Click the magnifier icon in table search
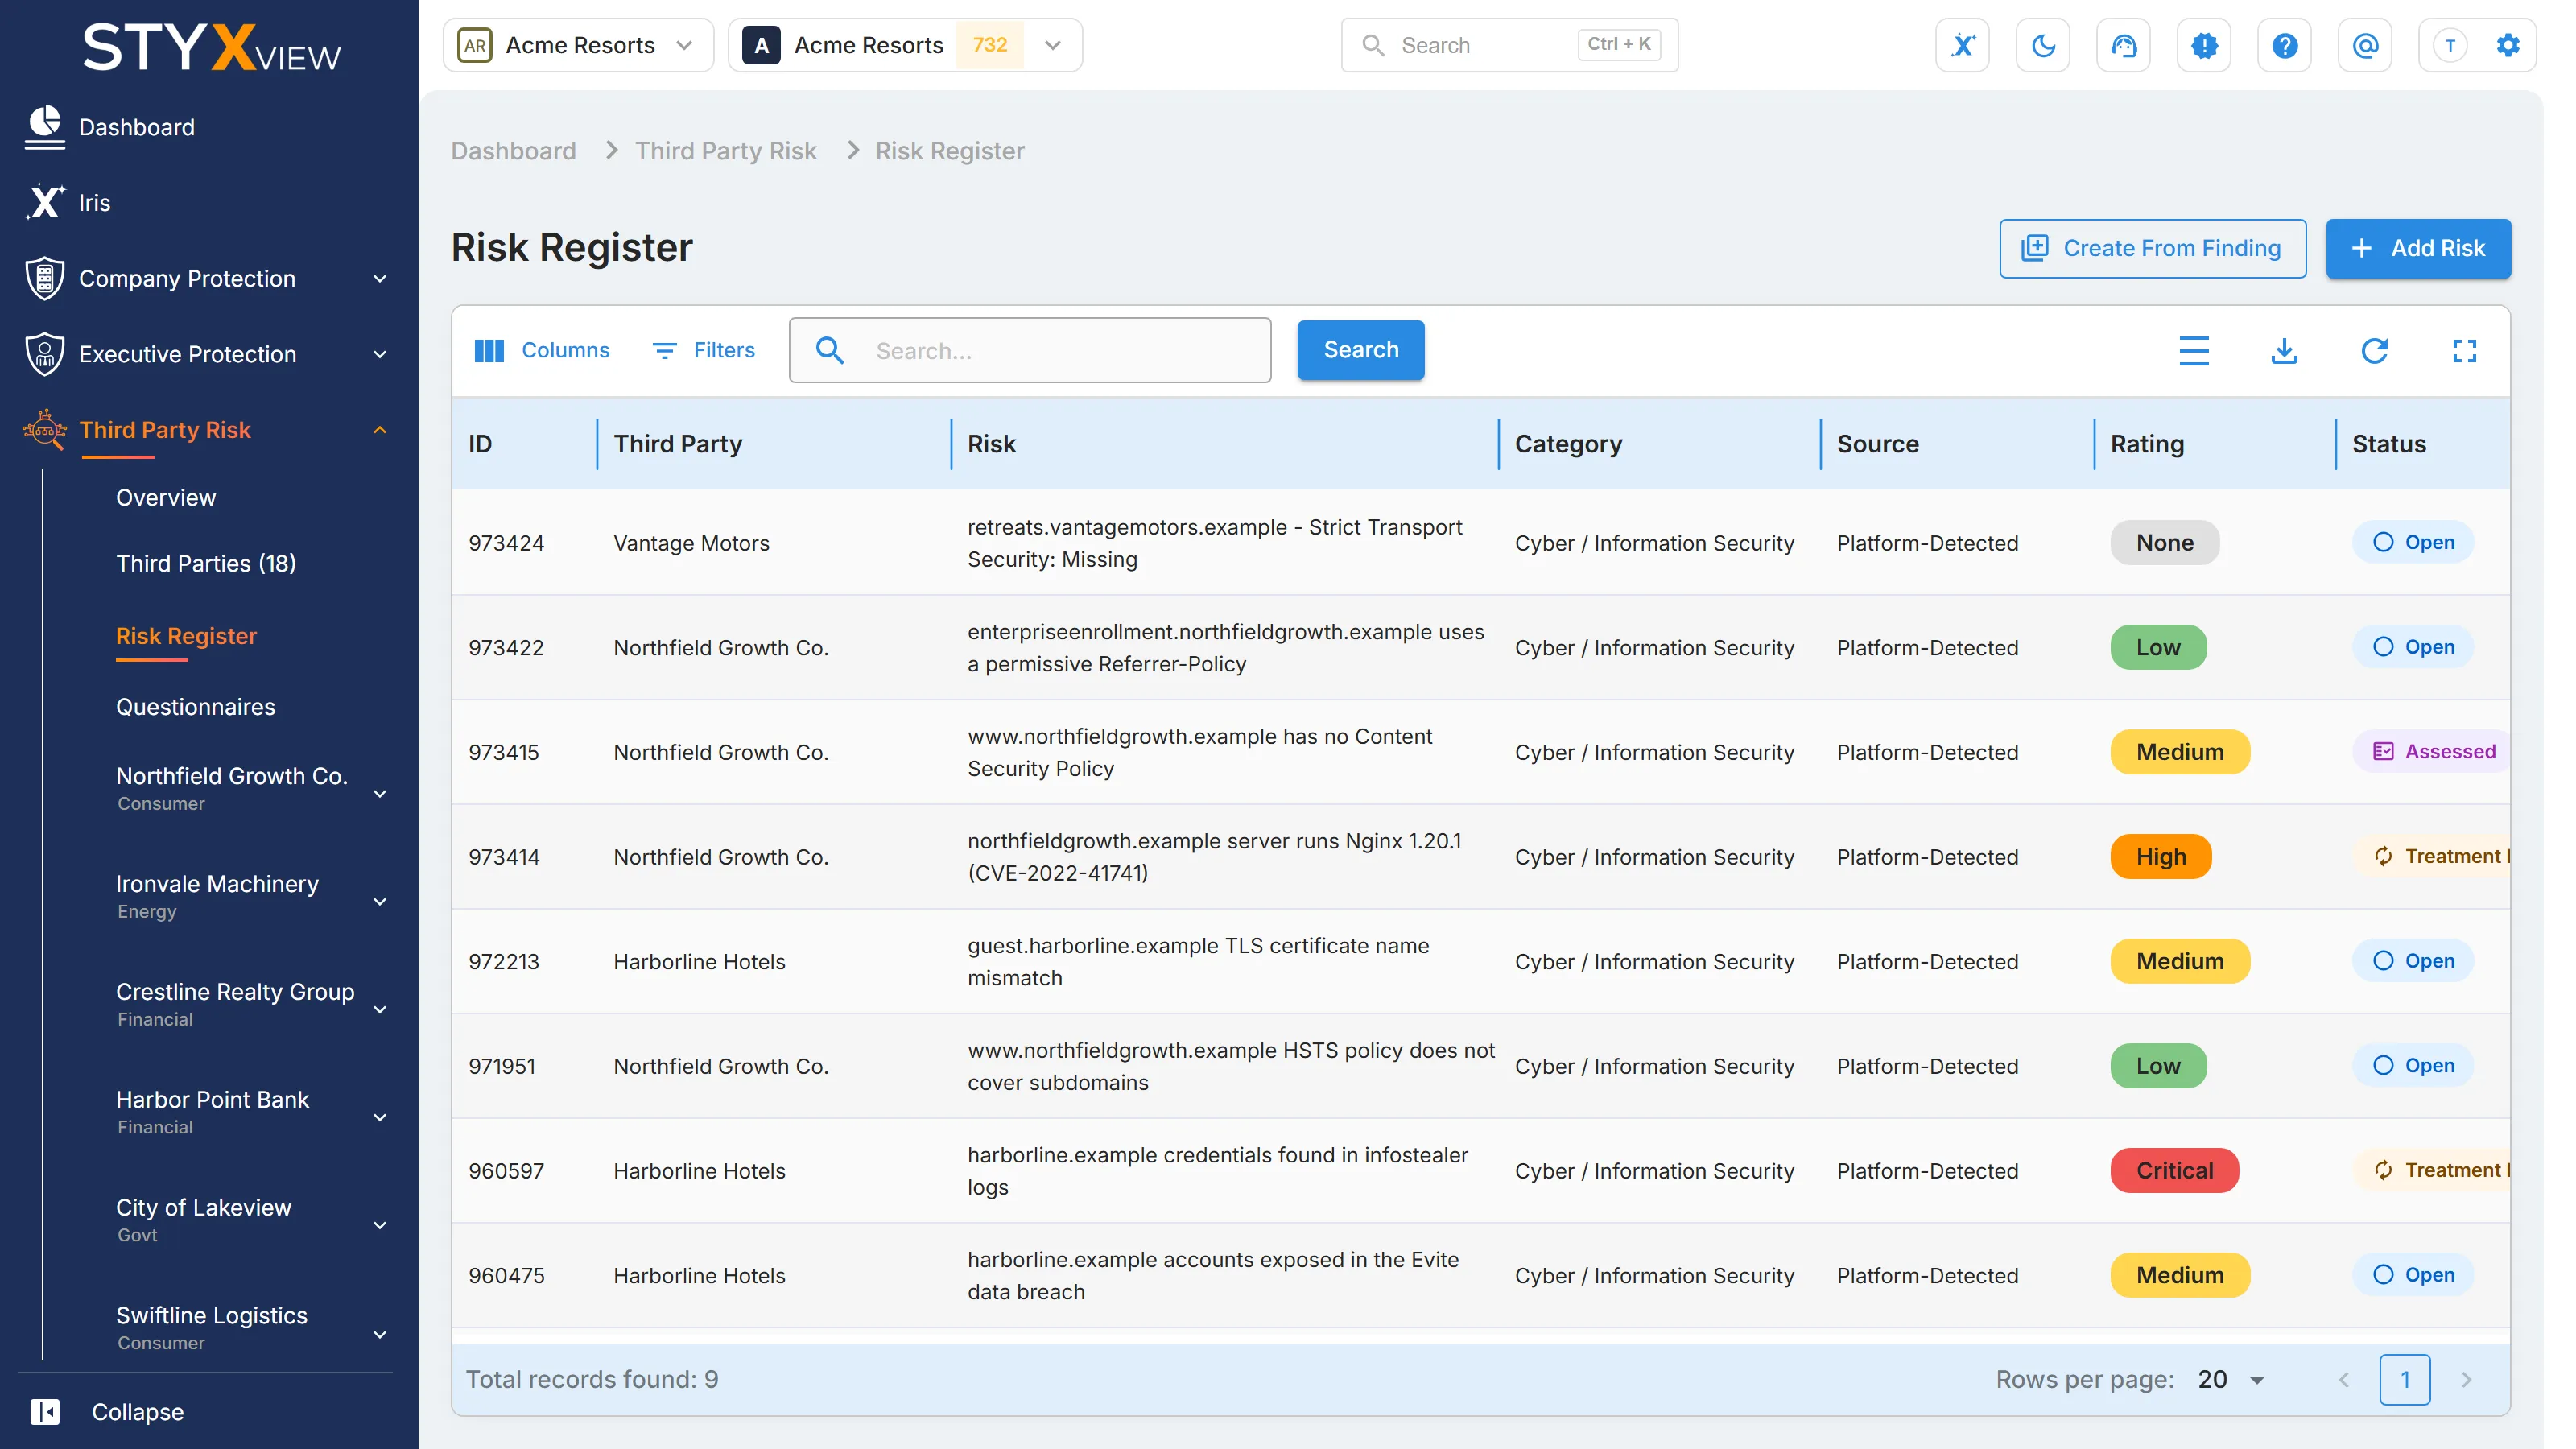Screen dimensions: 2576x1449 click(x=829, y=350)
